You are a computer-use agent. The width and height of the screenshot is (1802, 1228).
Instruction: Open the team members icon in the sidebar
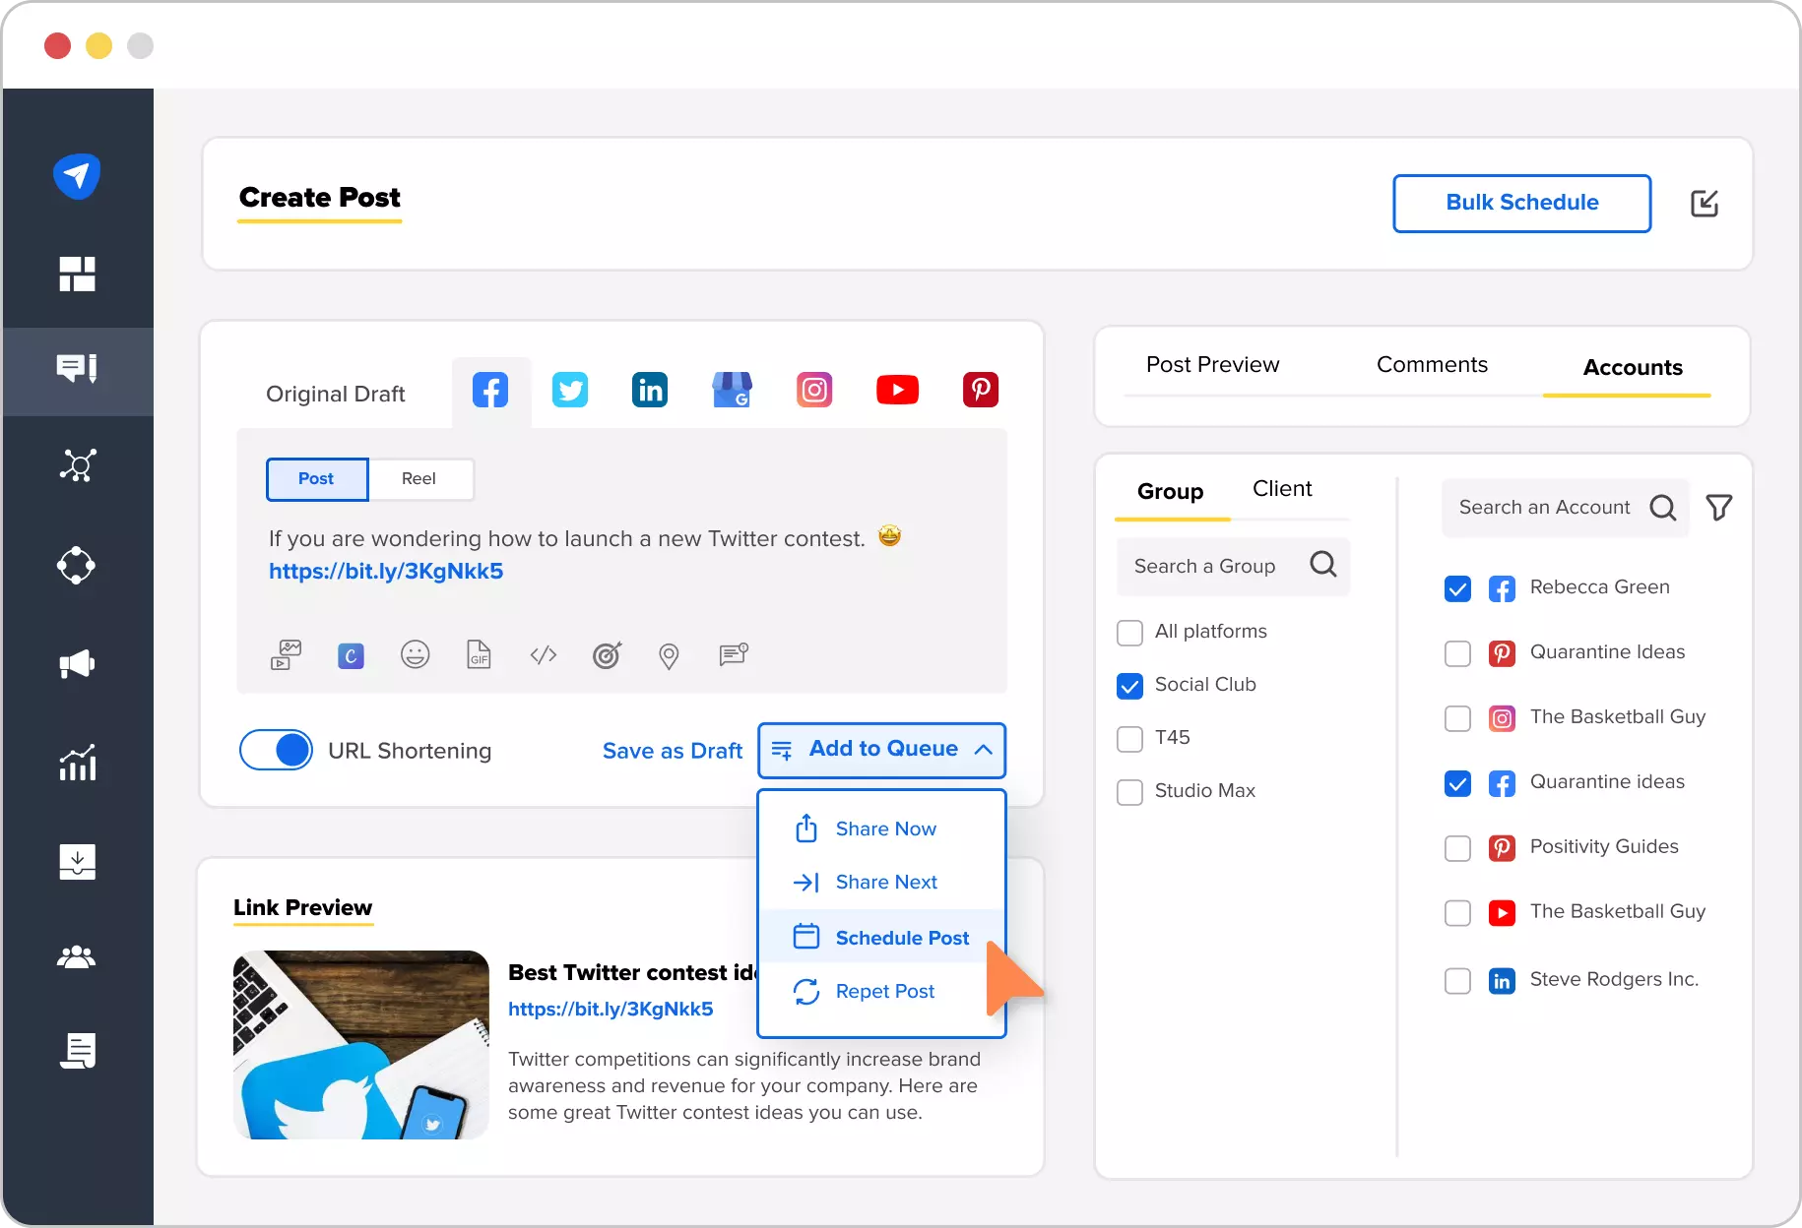[x=77, y=956]
